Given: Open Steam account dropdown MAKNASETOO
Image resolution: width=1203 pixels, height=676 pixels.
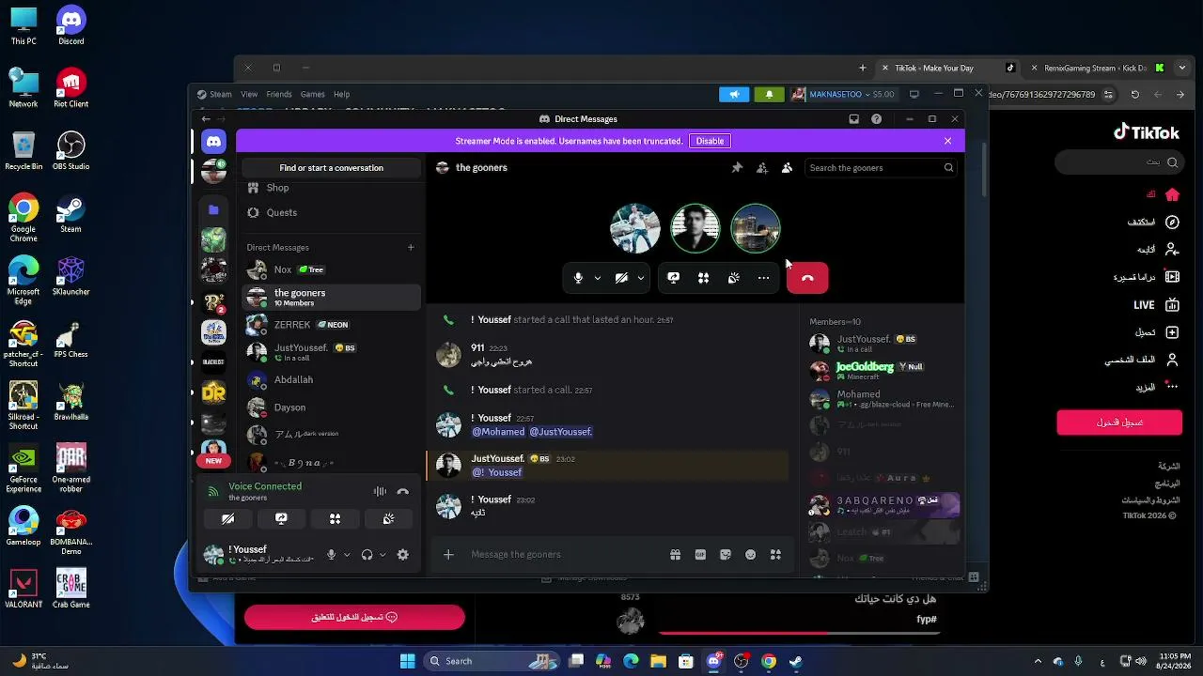Looking at the screenshot, I should click(x=843, y=94).
